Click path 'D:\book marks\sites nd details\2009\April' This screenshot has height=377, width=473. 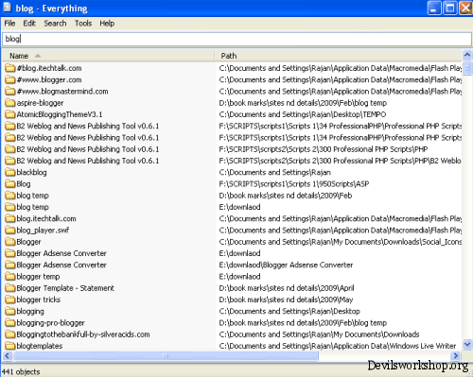[287, 288]
